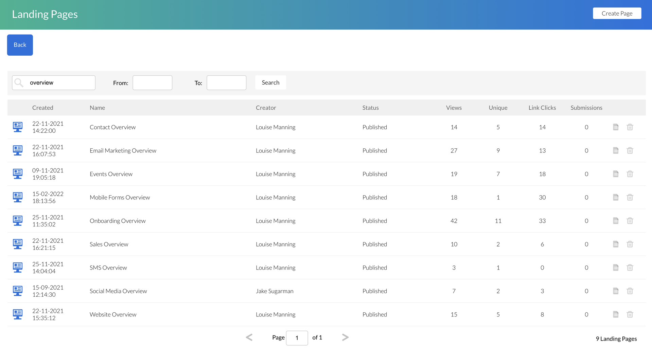Click the page number input box
The height and width of the screenshot is (349, 652).
pyautogui.click(x=297, y=338)
